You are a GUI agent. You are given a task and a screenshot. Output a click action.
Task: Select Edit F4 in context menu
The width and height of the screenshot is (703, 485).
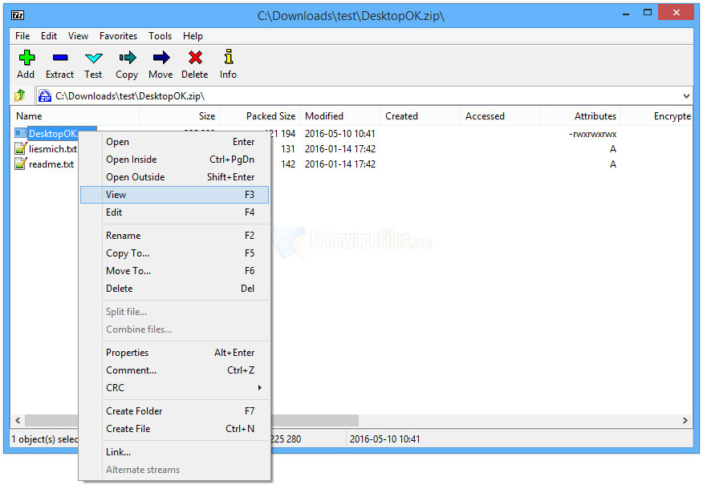[x=175, y=212]
